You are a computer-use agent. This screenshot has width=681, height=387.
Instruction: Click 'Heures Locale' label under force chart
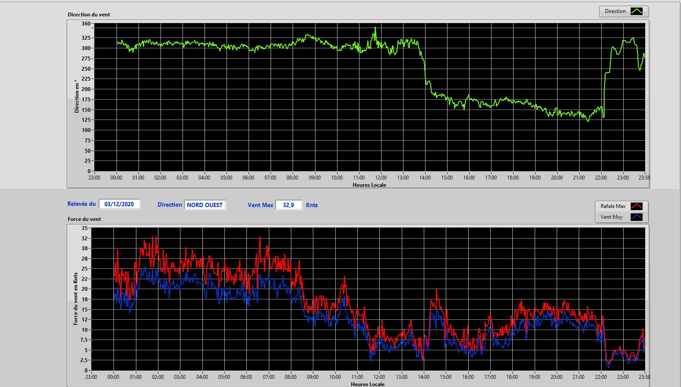(x=368, y=384)
